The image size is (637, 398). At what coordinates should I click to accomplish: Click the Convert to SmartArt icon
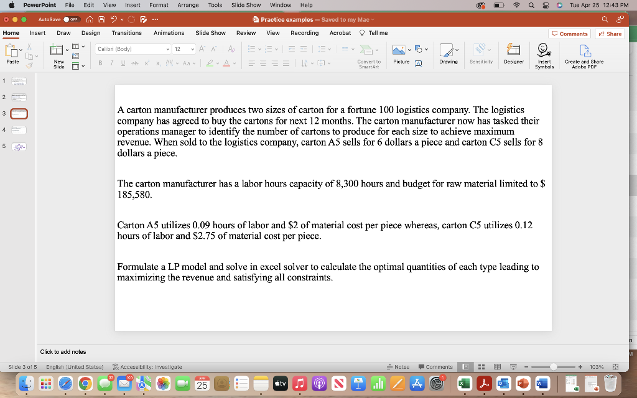pyautogui.click(x=366, y=50)
